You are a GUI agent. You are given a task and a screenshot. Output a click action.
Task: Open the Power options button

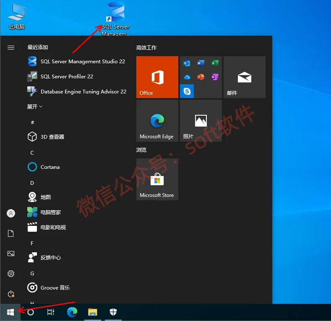[x=11, y=294]
